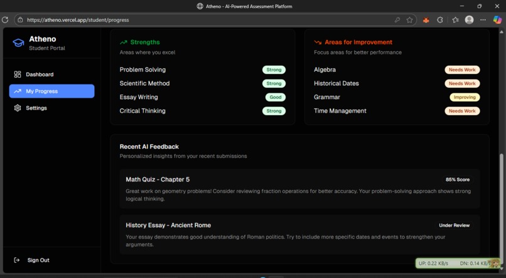Click the scrollbar up arrow
Image resolution: width=506 pixels, height=278 pixels.
501,31
